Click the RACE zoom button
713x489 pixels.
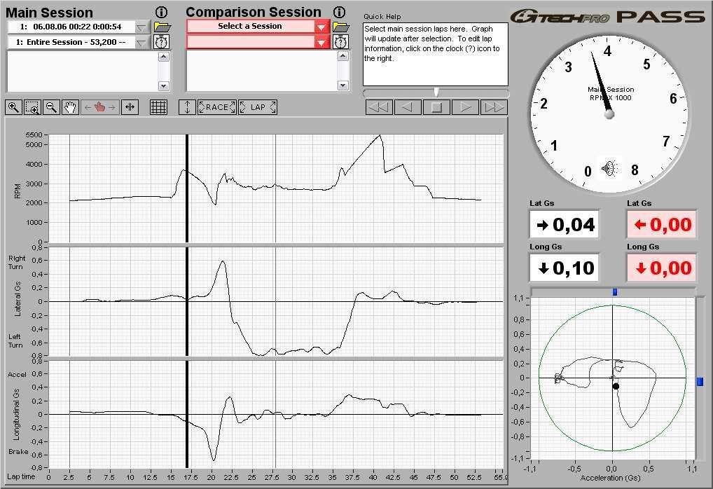pyautogui.click(x=217, y=107)
